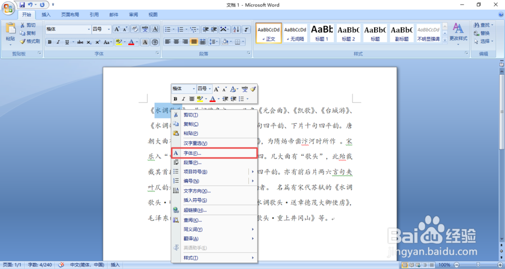Open font name dropdown in ribbon
The height and width of the screenshot is (269, 505).
tap(89, 29)
